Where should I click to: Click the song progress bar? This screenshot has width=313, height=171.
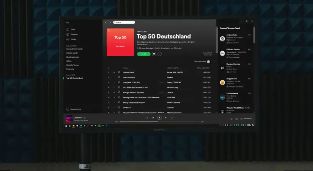point(159,121)
